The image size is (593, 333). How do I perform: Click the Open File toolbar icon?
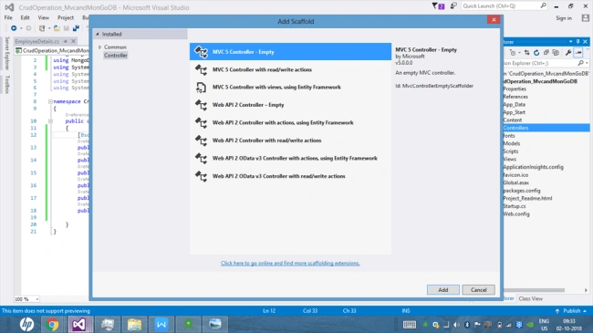(x=57, y=28)
